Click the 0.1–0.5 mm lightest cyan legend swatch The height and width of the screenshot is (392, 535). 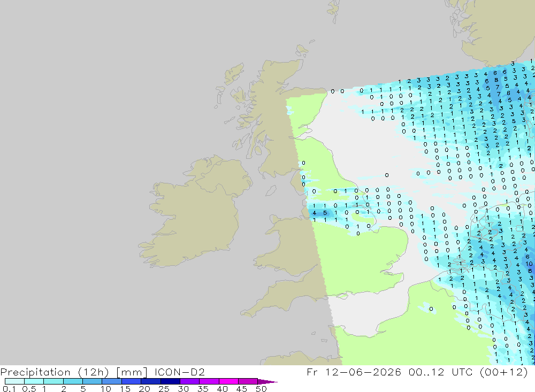pyautogui.click(x=14, y=381)
